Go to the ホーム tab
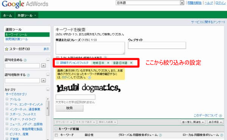227x140 pixels. [x=8, y=16]
